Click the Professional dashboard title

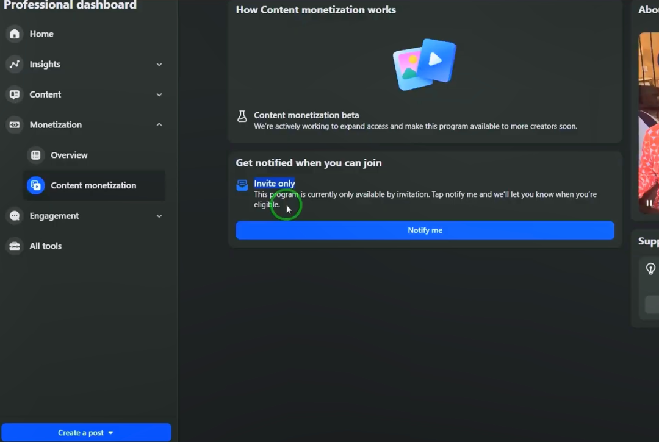tap(70, 5)
